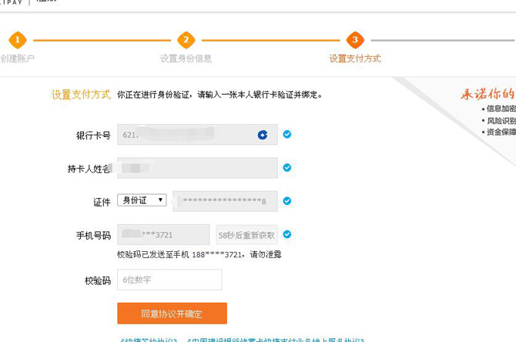Click the blue checkmark next to bank card number
This screenshot has width=516, height=342.
(287, 134)
